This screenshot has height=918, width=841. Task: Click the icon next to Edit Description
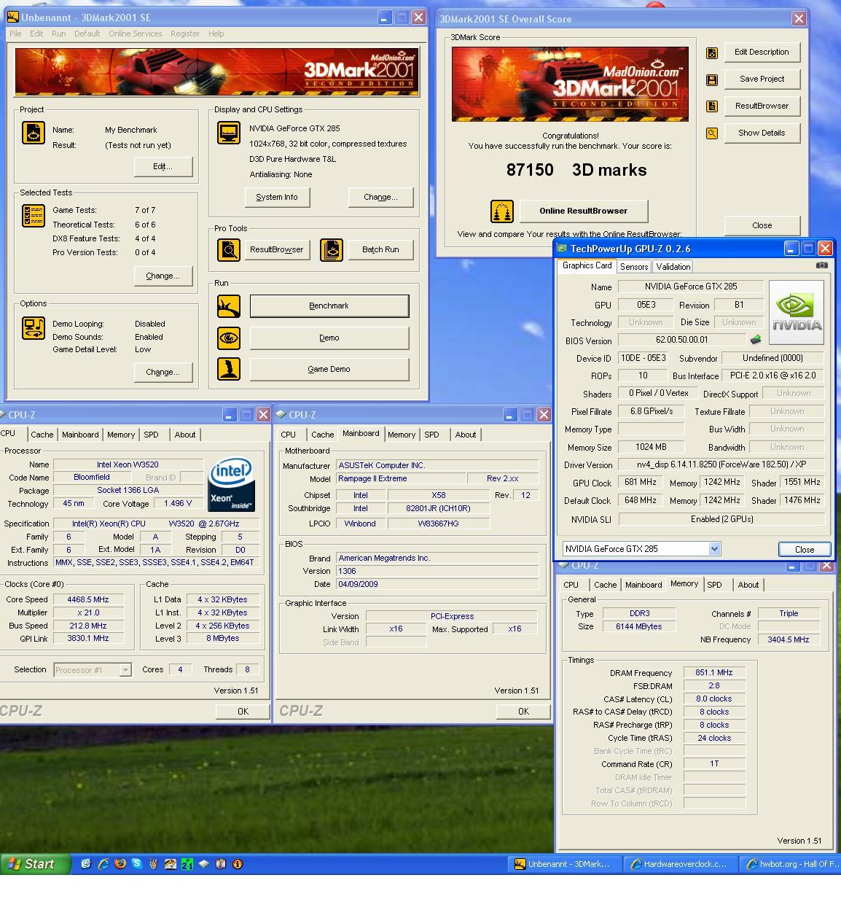point(712,52)
